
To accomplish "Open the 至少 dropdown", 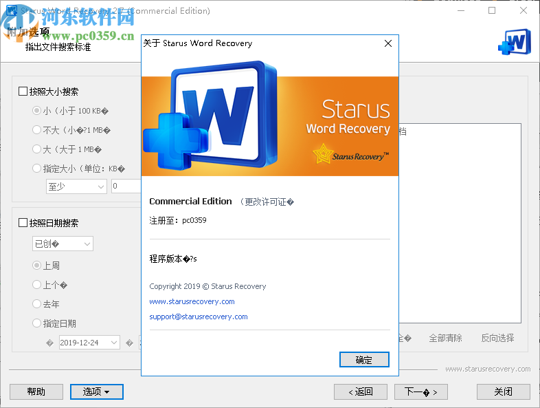I will (76, 186).
